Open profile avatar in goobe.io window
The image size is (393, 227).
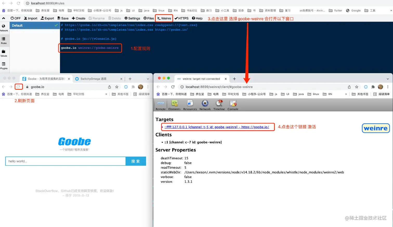[x=141, y=87]
